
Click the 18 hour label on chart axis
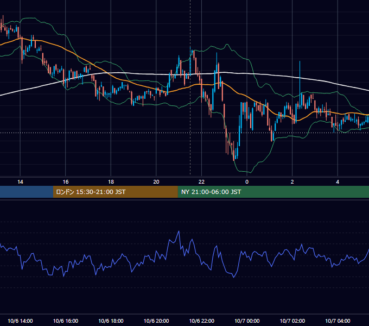coord(111,182)
